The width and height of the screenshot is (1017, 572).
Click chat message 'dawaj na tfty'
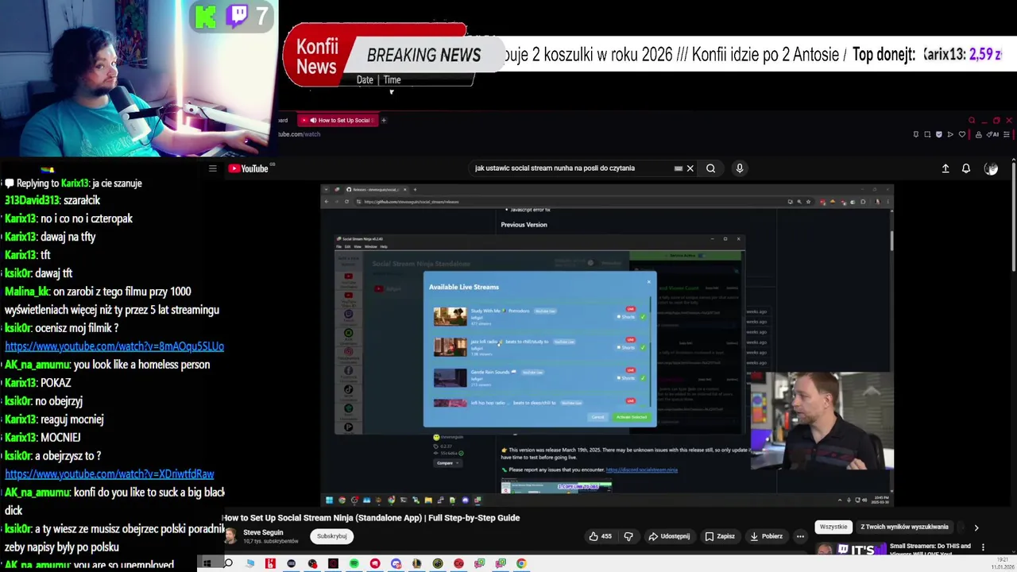point(68,237)
